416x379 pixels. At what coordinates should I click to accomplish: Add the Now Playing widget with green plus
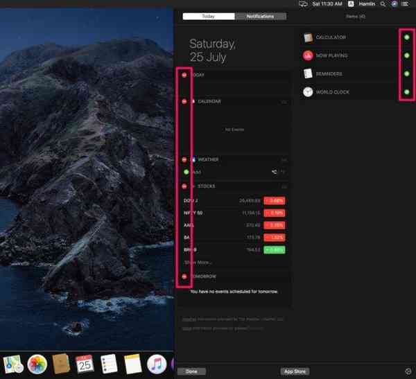pos(407,55)
